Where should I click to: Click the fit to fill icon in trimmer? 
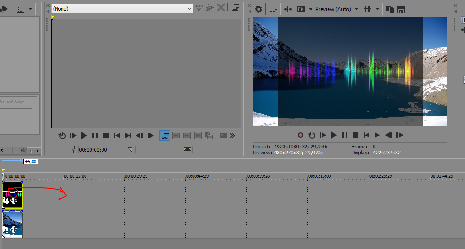coord(198,136)
